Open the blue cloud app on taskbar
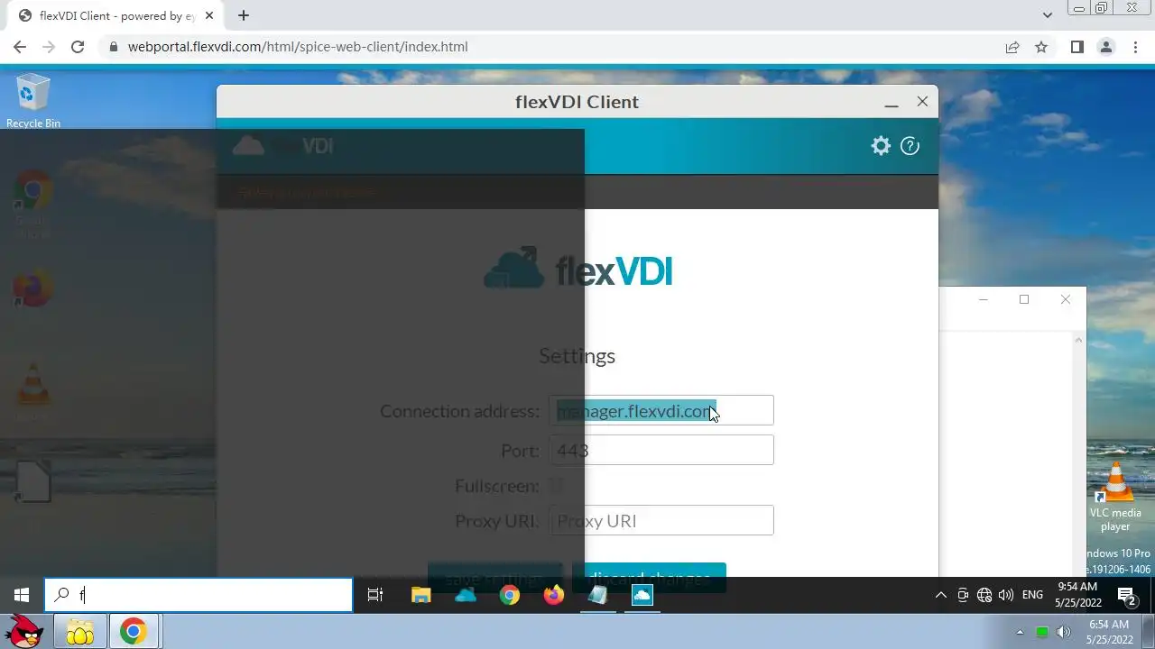1155x649 pixels. (x=466, y=595)
